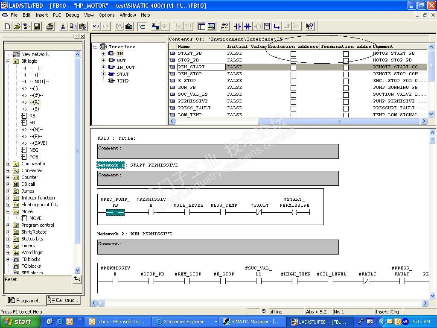This screenshot has width=437, height=328.
Task: Click the interface table horizontal scrollbar
Action: 338,121
